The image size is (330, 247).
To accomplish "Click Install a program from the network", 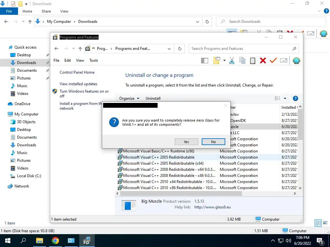I will point(81,106).
